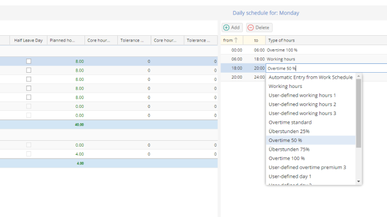Click the 20:00 'from' cell in last row
387x217 pixels.
(x=232, y=77)
